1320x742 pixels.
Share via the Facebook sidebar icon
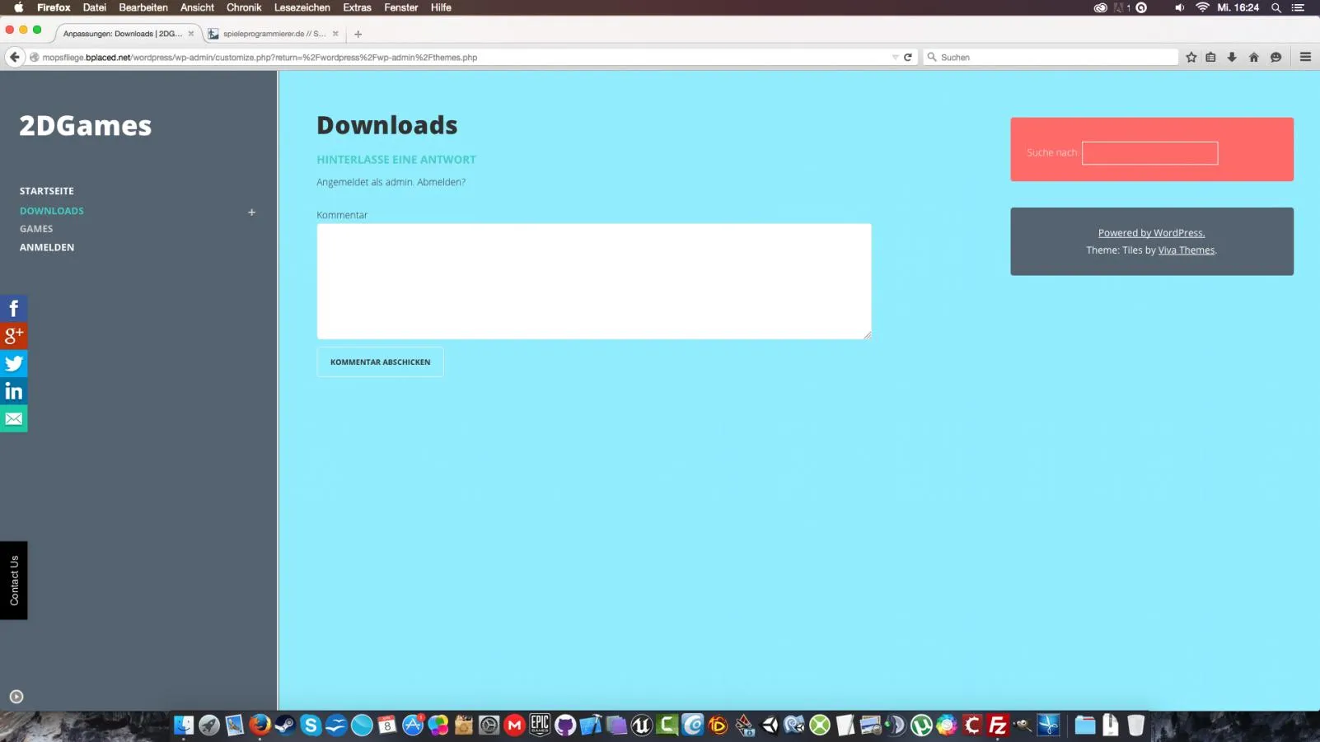click(x=13, y=308)
